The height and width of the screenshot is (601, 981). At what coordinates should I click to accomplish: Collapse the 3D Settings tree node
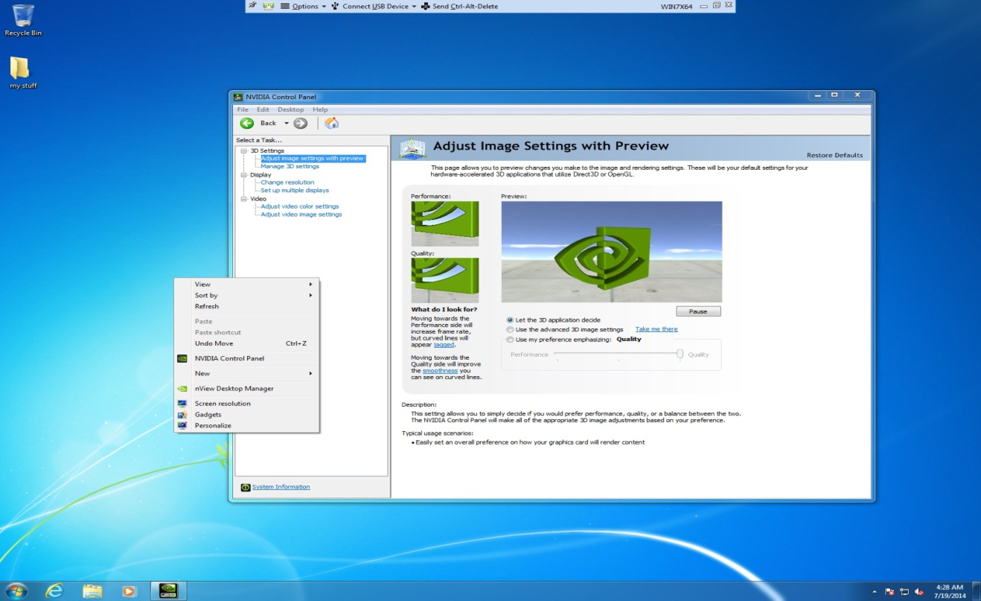[x=244, y=151]
